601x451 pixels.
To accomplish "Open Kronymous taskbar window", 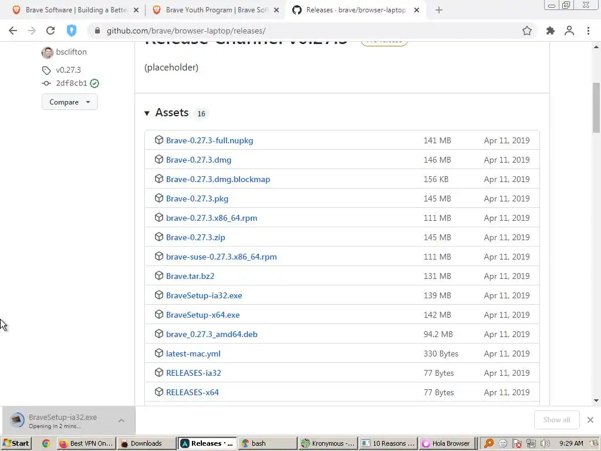I will pos(328,443).
